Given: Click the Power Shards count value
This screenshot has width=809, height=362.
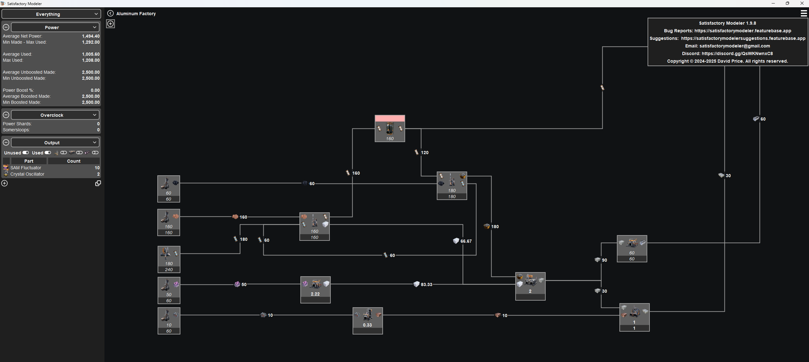Looking at the screenshot, I should pos(98,124).
